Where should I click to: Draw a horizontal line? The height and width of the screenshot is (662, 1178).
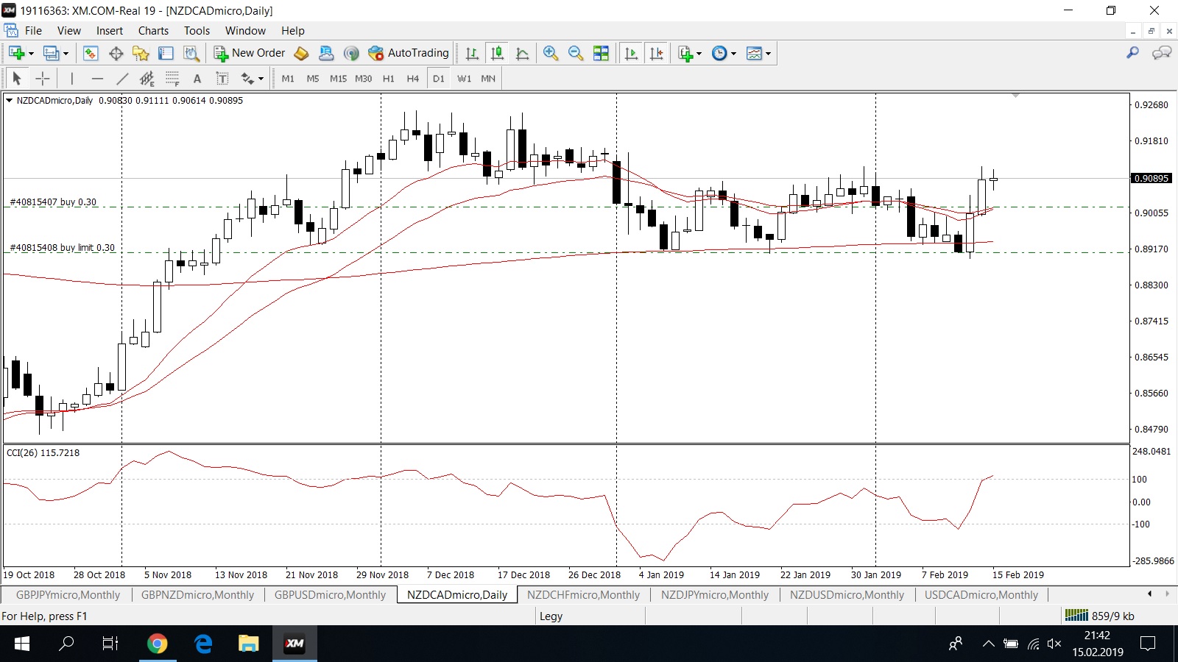pos(97,78)
